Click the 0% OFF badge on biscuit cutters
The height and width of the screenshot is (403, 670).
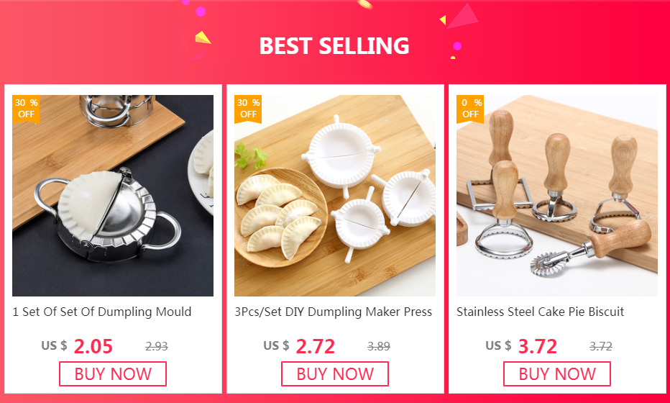470,109
